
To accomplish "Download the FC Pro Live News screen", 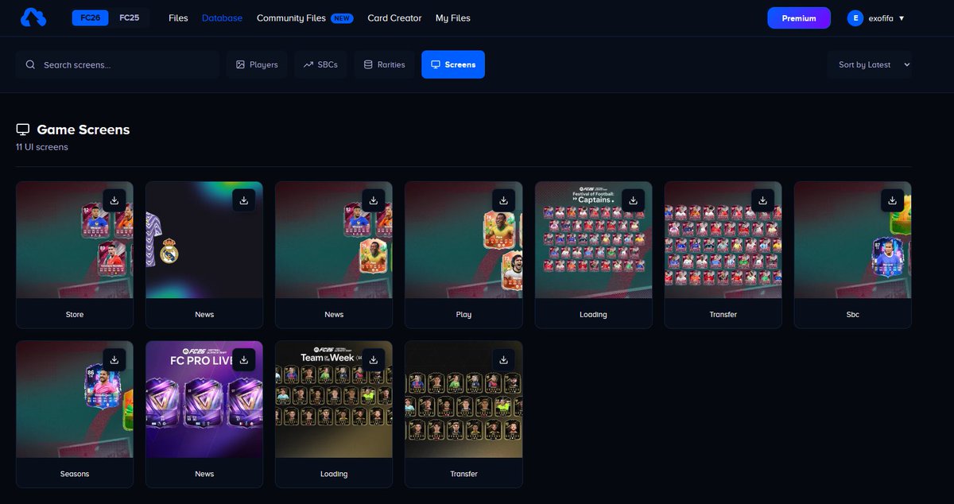I will tap(244, 360).
